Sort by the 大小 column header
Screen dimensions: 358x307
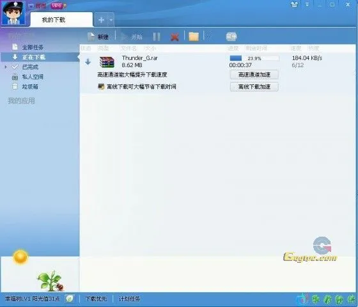[x=150, y=48]
